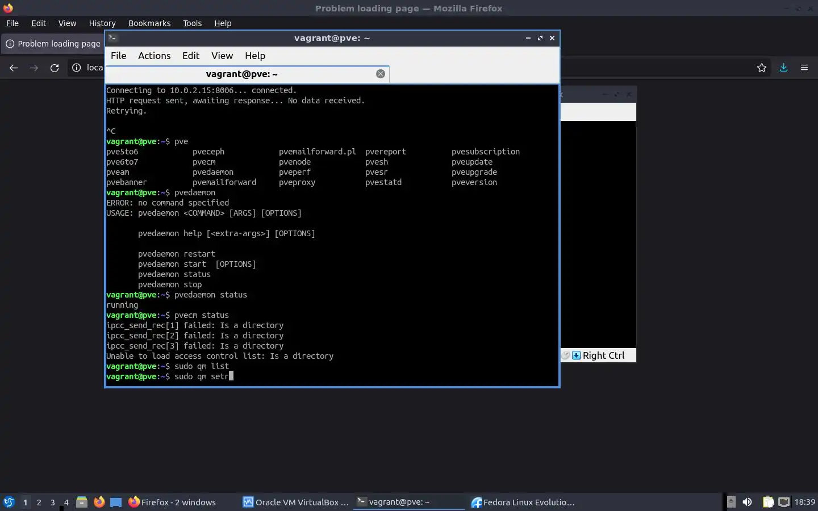818x511 pixels.
Task: Switch to vagrant@pve terminal taskbar entry
Action: pyautogui.click(x=409, y=502)
